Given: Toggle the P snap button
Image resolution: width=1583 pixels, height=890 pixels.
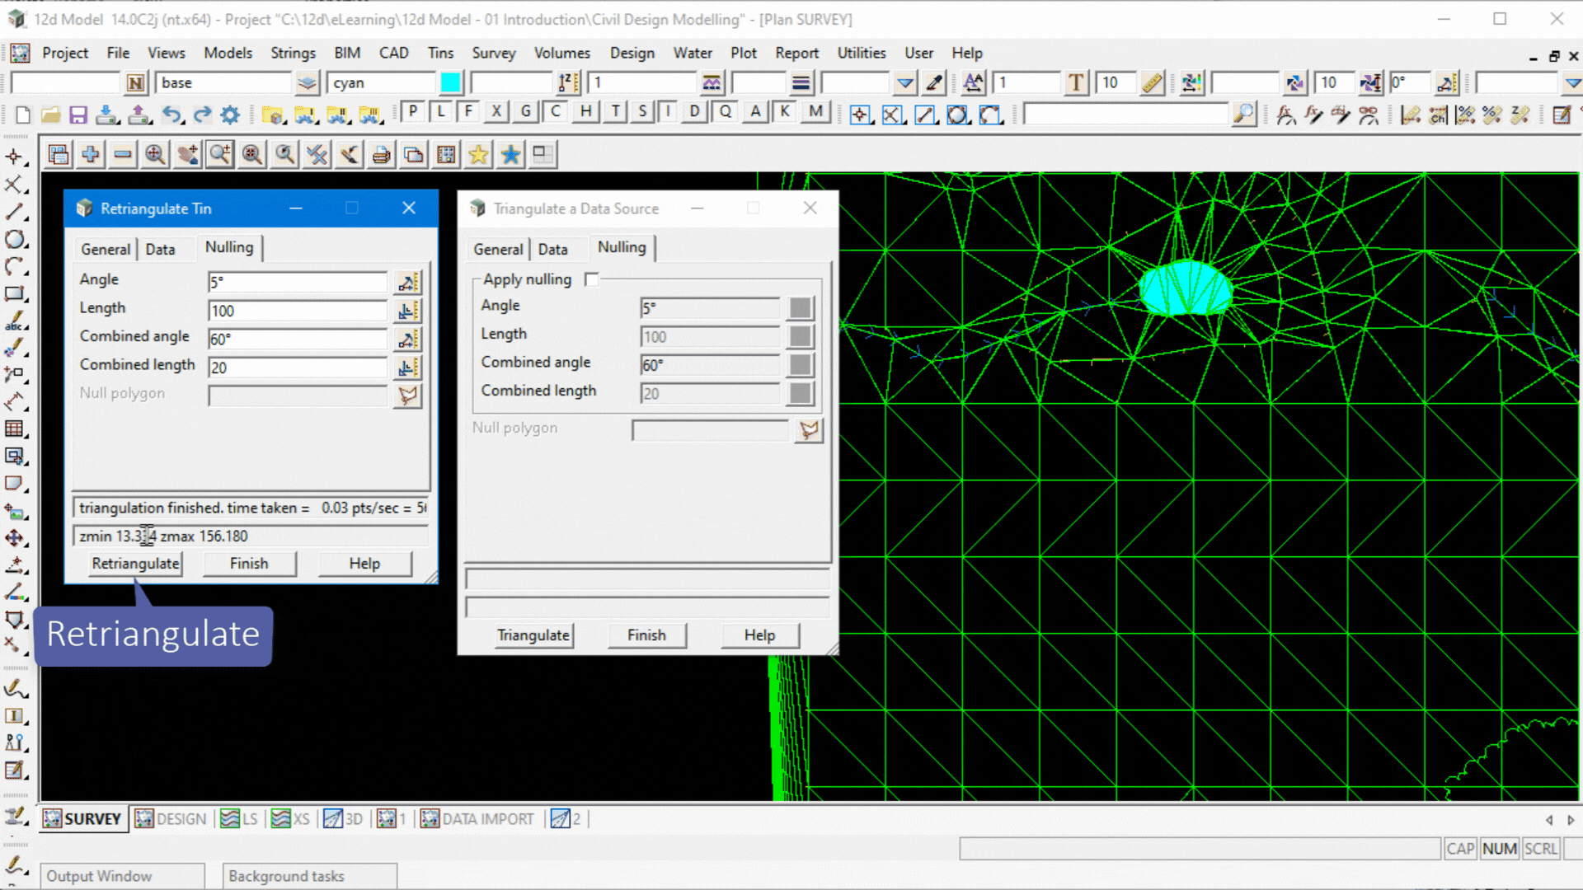Looking at the screenshot, I should [x=413, y=111].
